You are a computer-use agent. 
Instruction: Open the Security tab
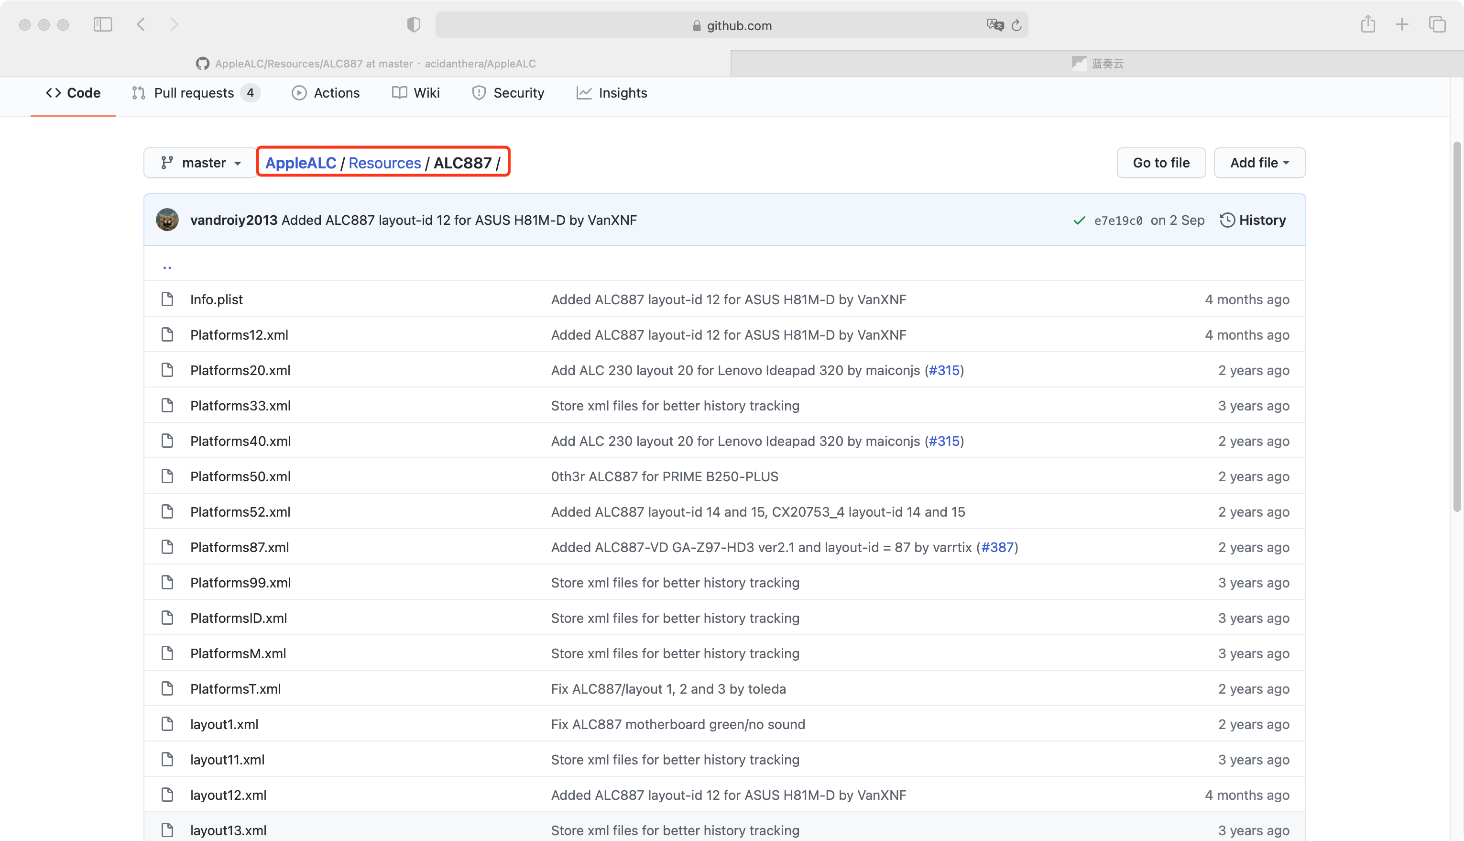coord(508,93)
